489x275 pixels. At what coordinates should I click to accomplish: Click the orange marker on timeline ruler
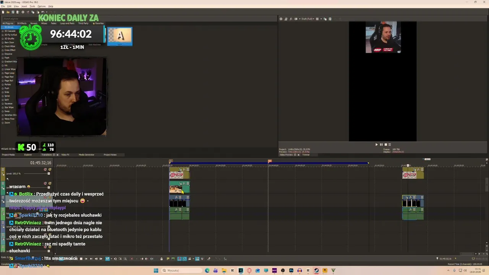pos(270,161)
